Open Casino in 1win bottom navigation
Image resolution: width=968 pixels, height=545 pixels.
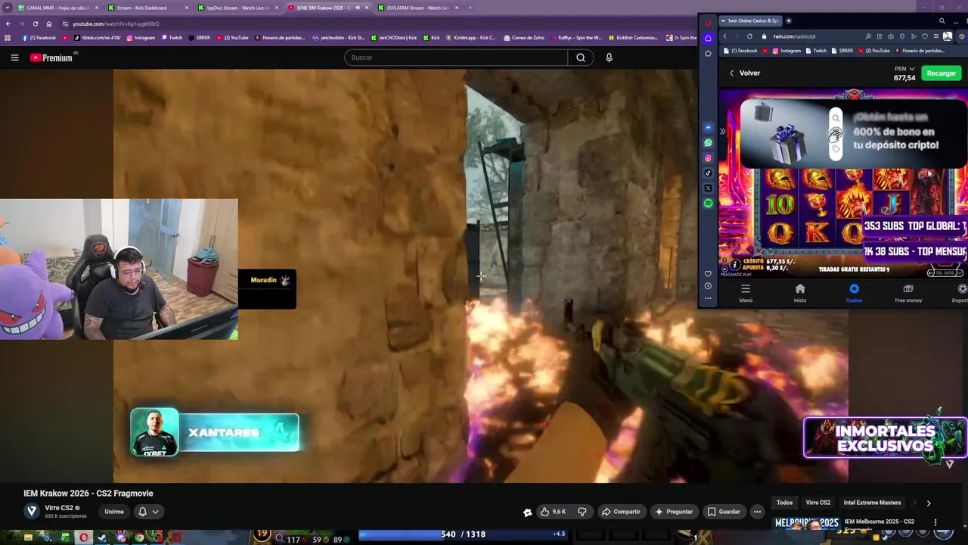coord(854,293)
